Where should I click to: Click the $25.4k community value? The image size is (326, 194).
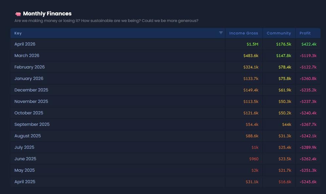click(285, 147)
